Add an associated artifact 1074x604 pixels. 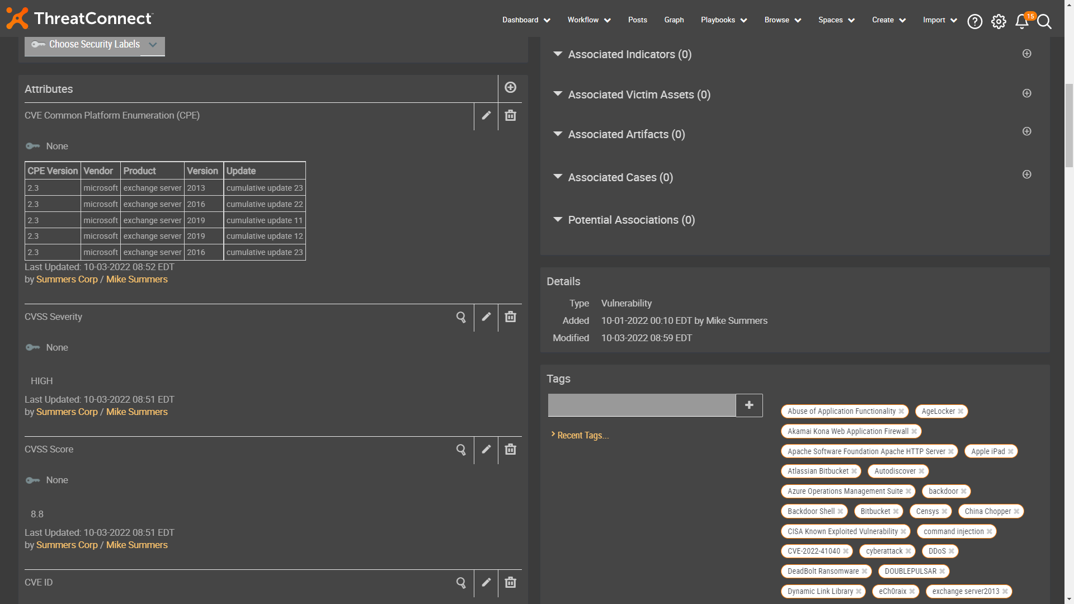pyautogui.click(x=1027, y=131)
